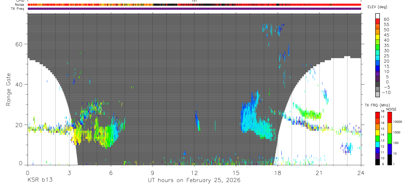Viewport: 406px width, 187px height.
Task: Select the "KSR b13" radar beam label
Action: (x=40, y=180)
